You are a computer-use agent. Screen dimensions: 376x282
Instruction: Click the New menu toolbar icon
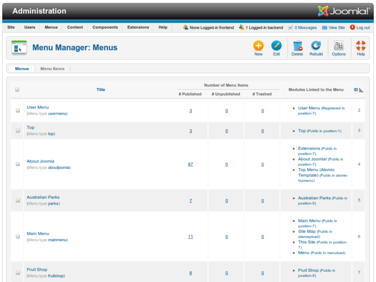click(x=258, y=48)
